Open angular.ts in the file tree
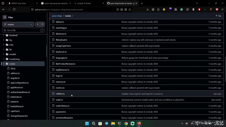The image size is (226, 127). 15,78
